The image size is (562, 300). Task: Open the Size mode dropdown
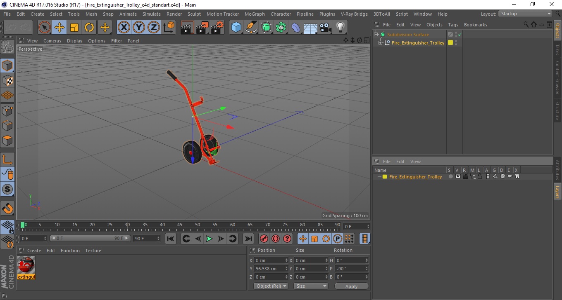(311, 286)
